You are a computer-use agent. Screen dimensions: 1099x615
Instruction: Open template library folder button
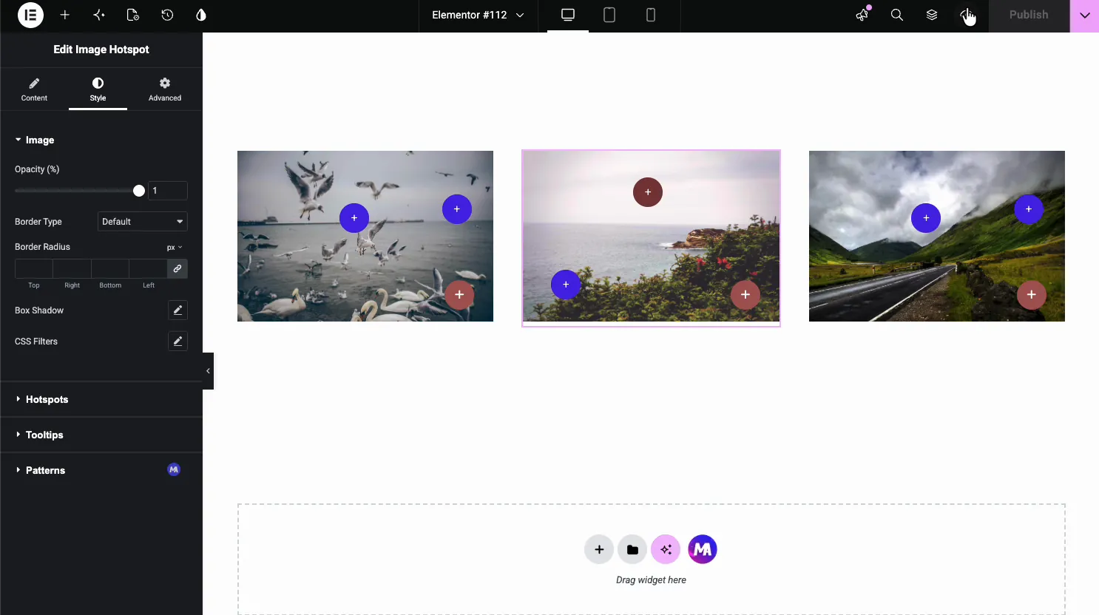(x=632, y=549)
